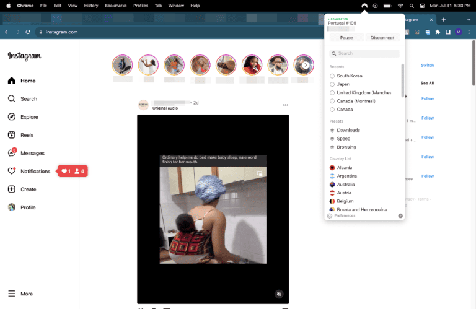The image size is (476, 309).
Task: Choose the Browsing preset
Action: pos(343,147)
